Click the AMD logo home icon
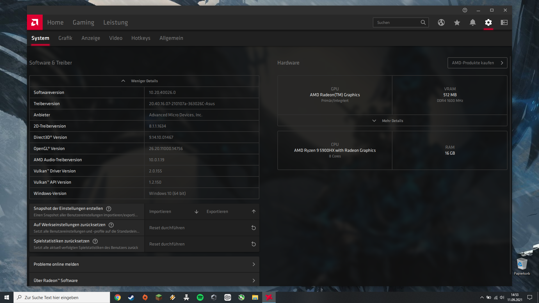539x303 pixels. pyautogui.click(x=35, y=22)
